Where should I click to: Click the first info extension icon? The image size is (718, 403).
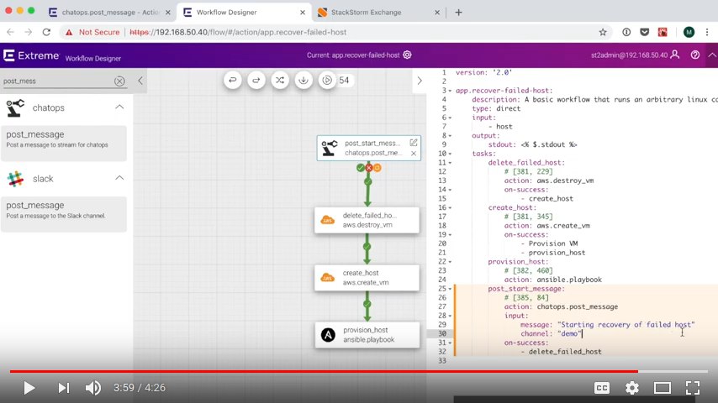[x=626, y=32]
